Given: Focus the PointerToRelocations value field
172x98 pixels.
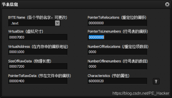Looking at the screenshot, I should [117, 23].
